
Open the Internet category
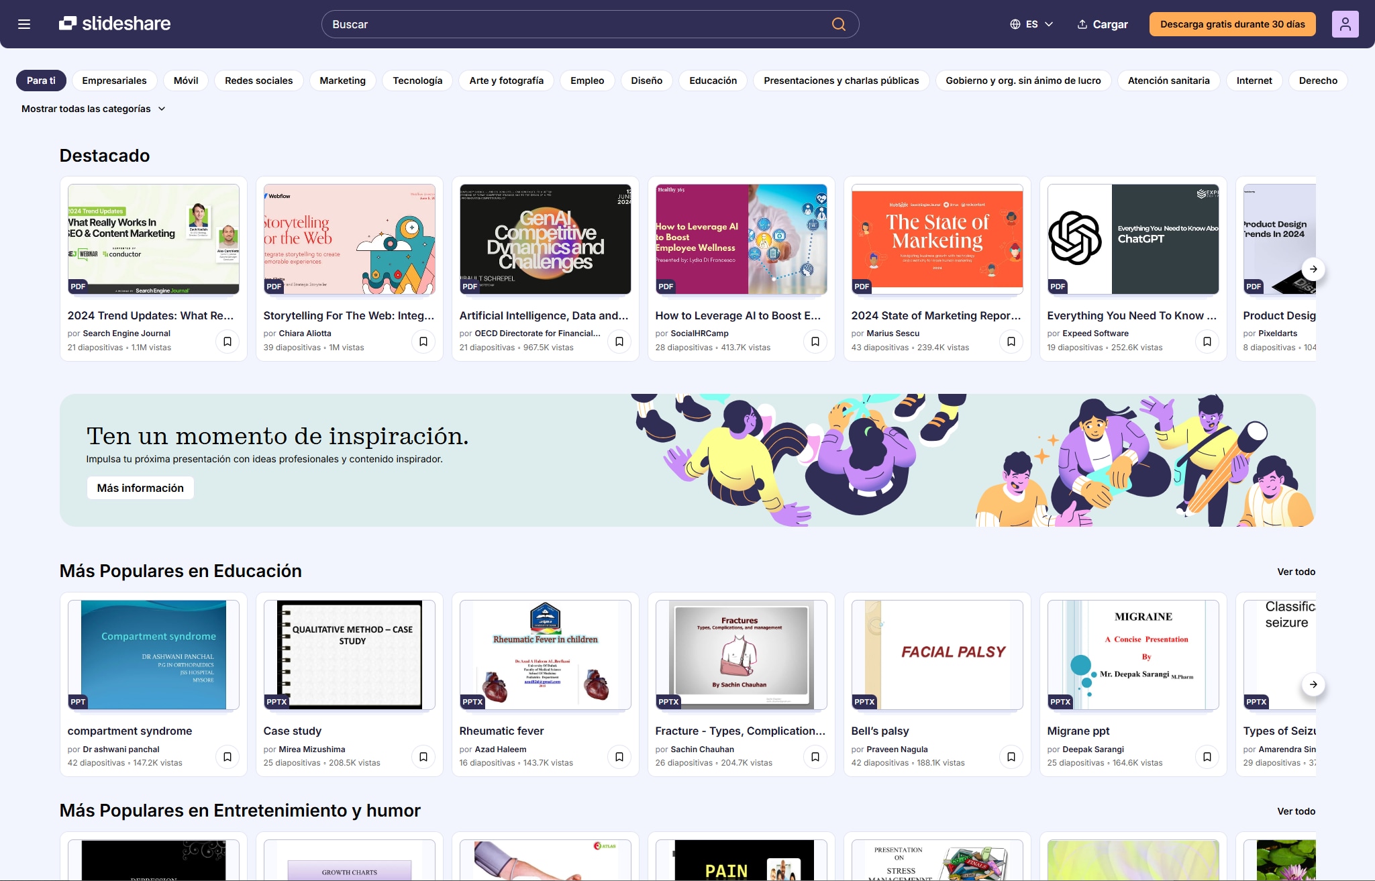click(x=1254, y=81)
